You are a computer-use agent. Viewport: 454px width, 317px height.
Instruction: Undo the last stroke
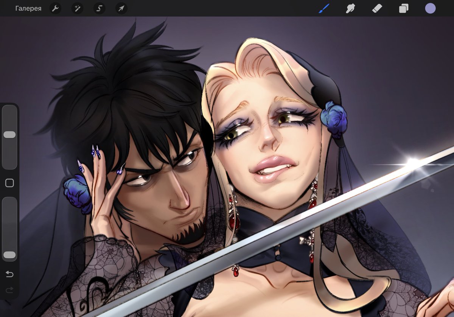9,274
